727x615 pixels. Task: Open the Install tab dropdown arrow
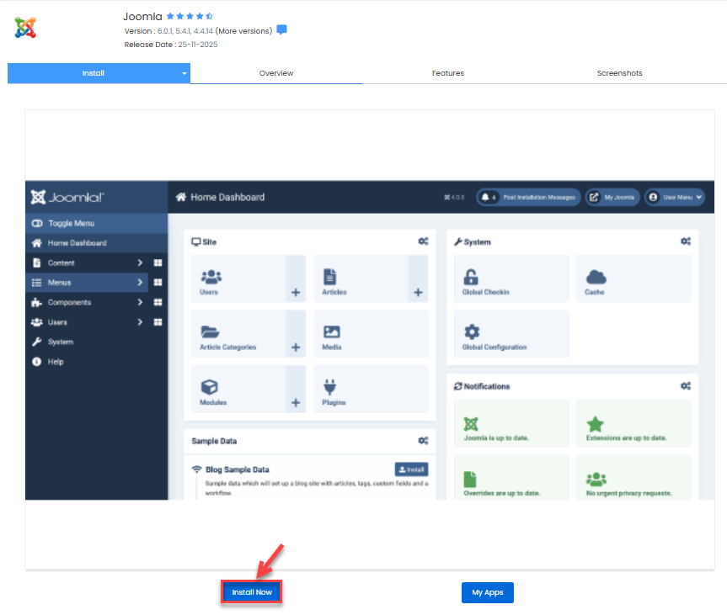(184, 73)
